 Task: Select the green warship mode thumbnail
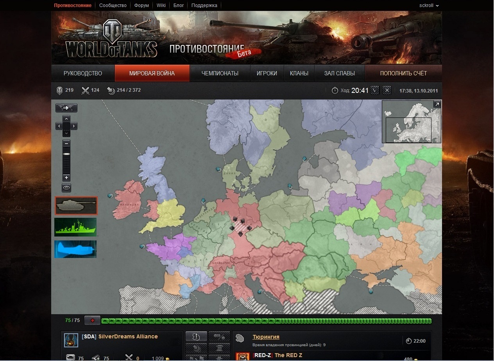point(75,227)
